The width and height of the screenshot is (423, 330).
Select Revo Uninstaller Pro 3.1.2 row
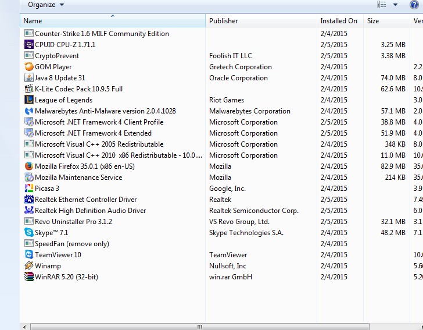tap(73, 222)
